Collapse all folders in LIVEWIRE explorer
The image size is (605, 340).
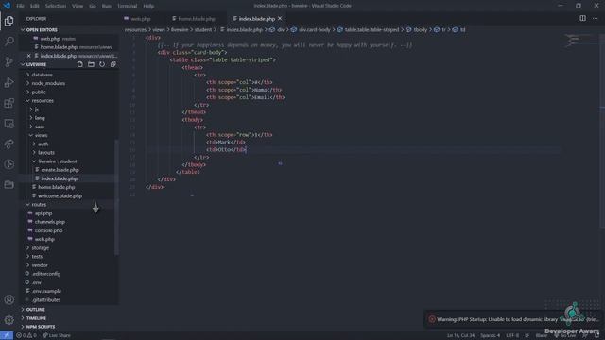point(113,64)
